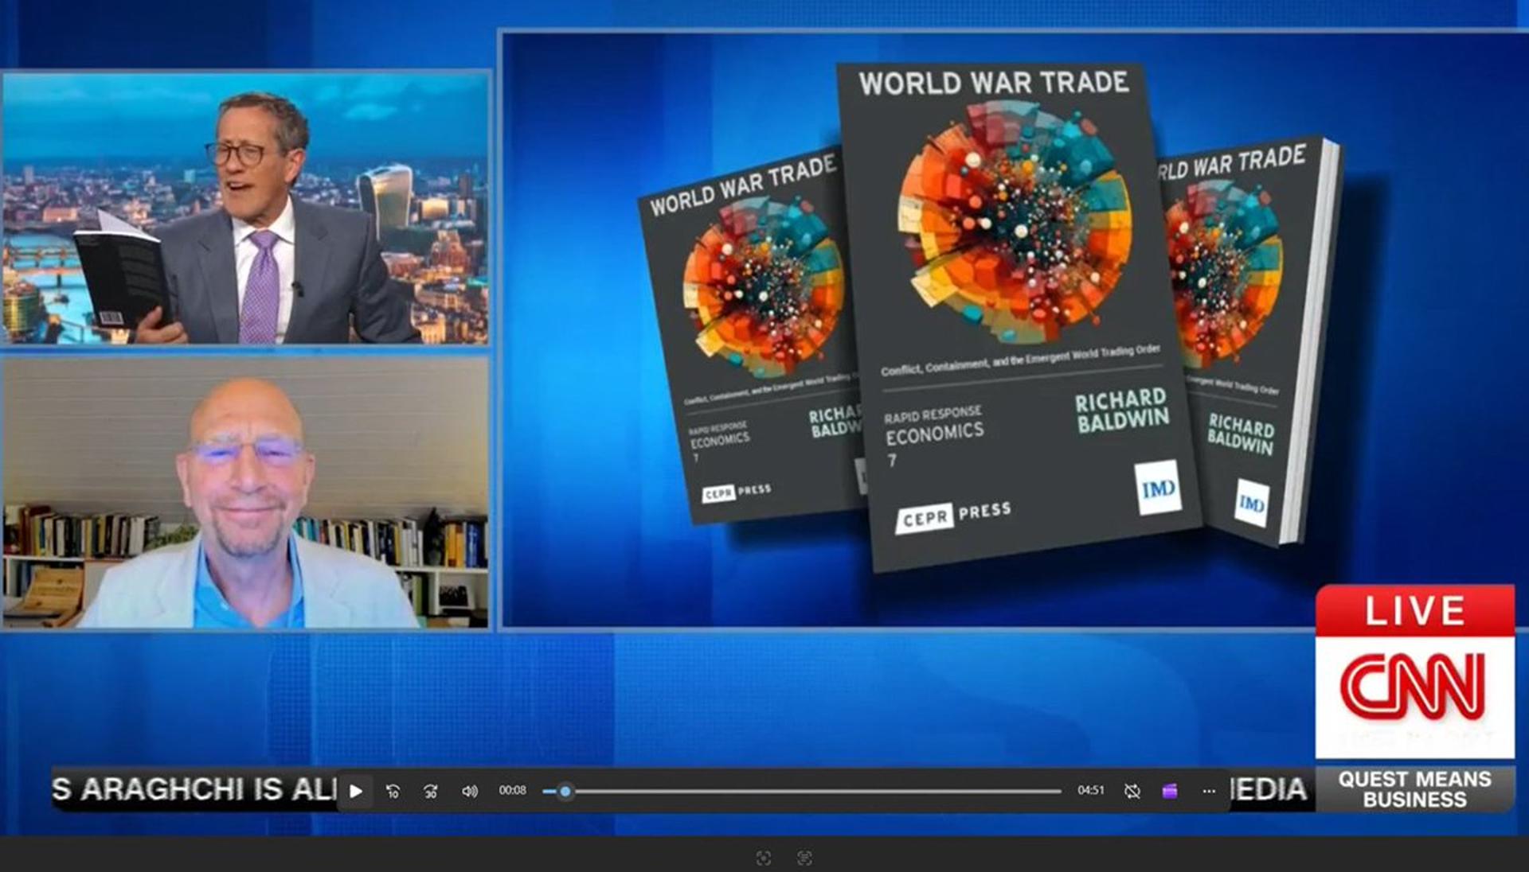
Task: Click the 04:51 total duration label
Action: pyautogui.click(x=1090, y=790)
